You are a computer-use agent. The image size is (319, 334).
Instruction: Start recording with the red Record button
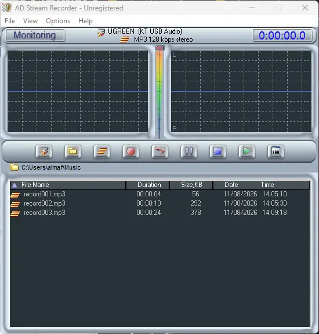(x=131, y=152)
